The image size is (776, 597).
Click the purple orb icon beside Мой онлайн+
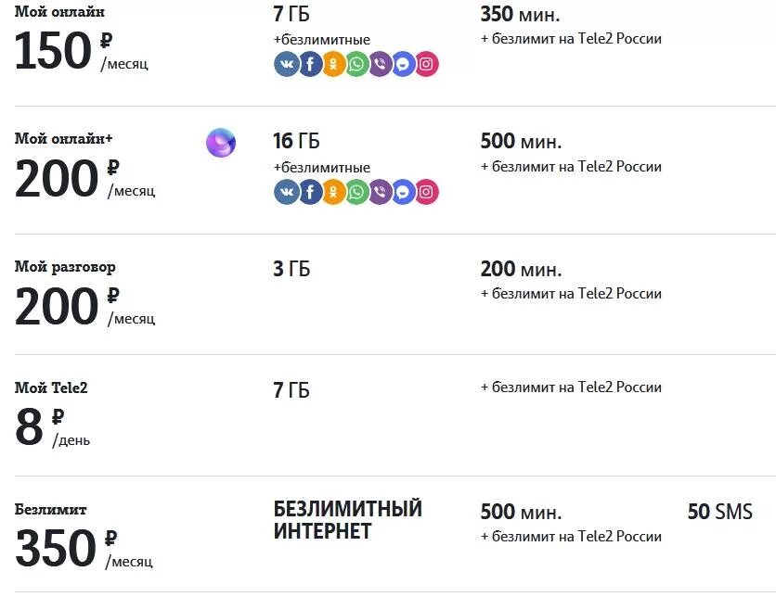[221, 143]
